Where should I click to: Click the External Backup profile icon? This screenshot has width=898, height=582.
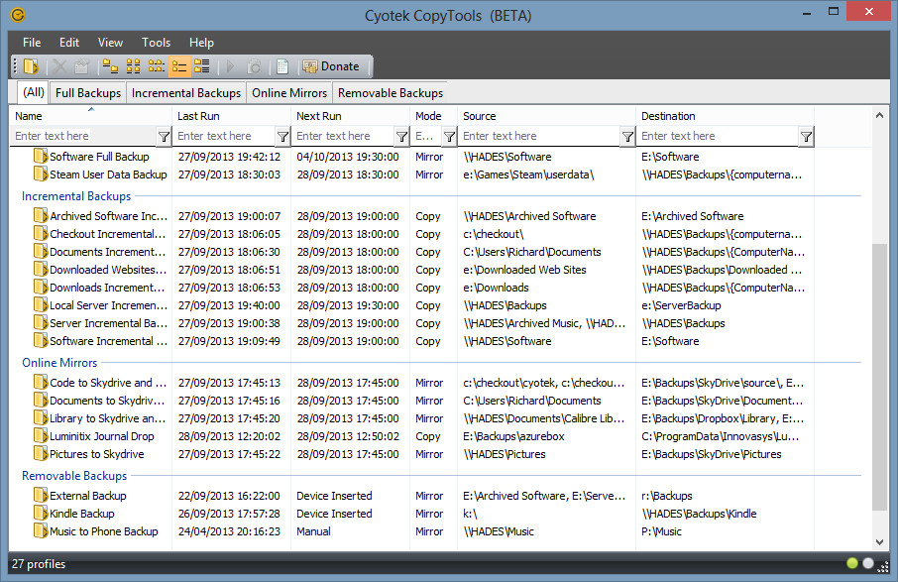coord(40,496)
